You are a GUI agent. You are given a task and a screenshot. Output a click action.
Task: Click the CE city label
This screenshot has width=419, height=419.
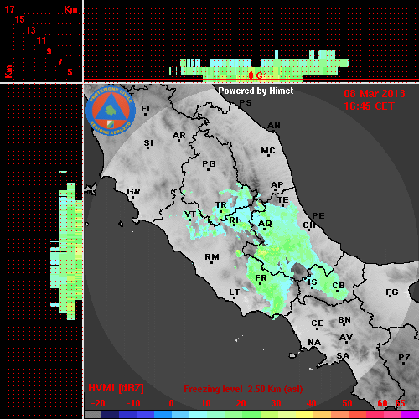318,323
